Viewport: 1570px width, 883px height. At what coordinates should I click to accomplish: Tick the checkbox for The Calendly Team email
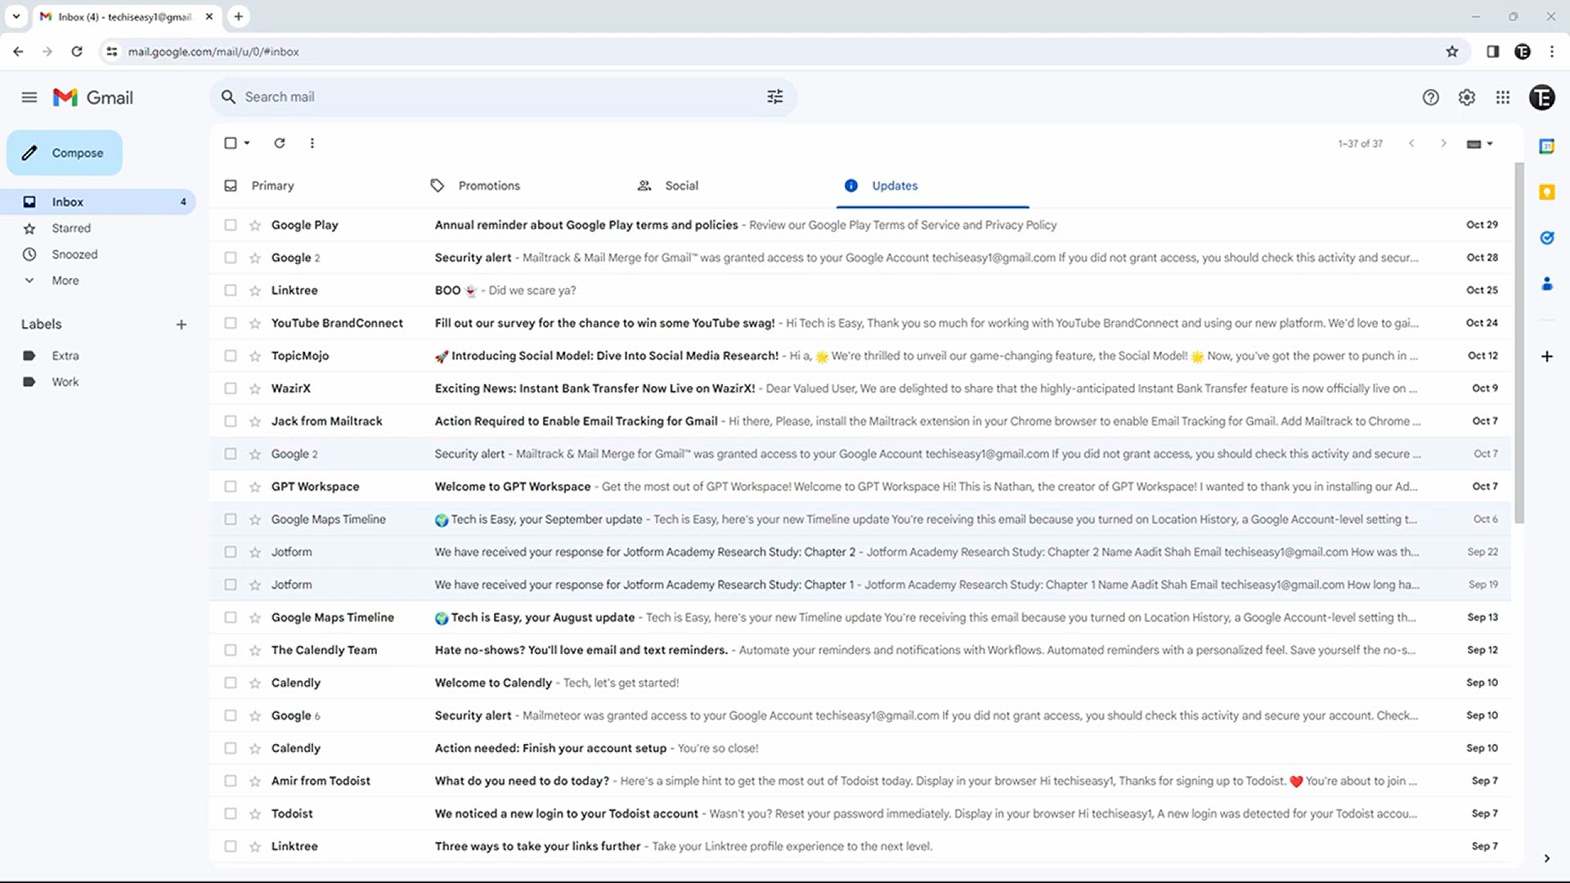click(x=231, y=650)
